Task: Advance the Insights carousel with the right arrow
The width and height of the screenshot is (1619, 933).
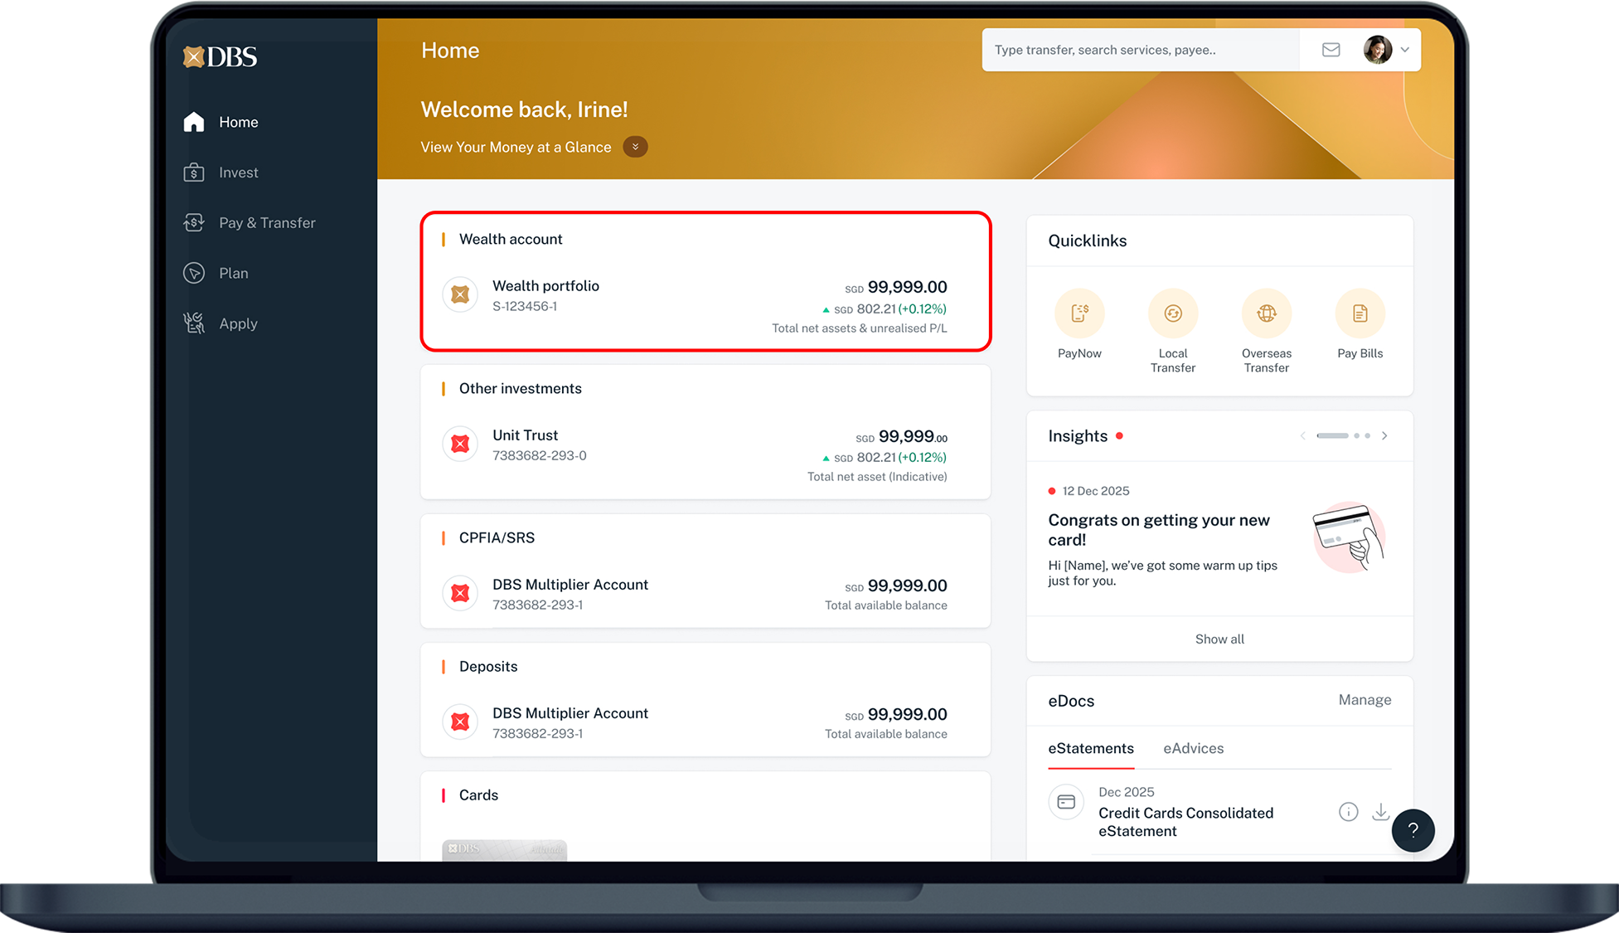Action: pyautogui.click(x=1384, y=435)
